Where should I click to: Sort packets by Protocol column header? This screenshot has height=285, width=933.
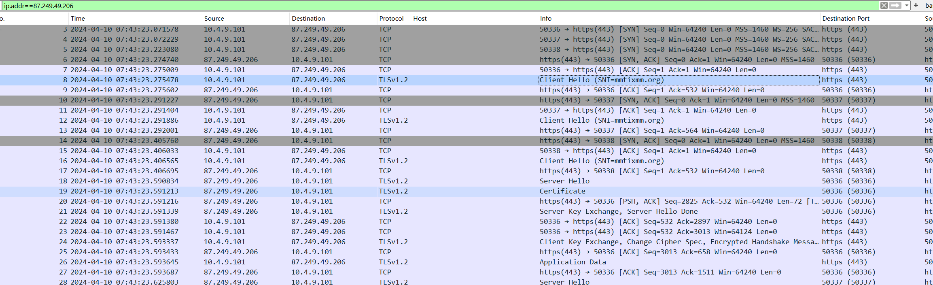coord(391,18)
